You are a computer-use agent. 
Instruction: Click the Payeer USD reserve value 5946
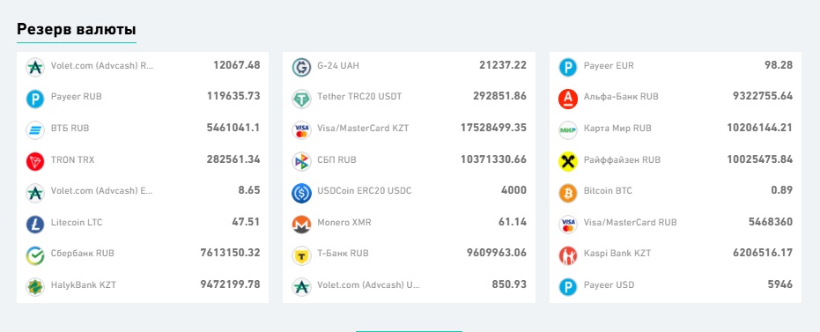(x=779, y=284)
